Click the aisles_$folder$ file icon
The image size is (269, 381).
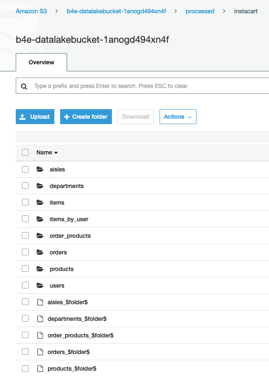[x=40, y=302]
